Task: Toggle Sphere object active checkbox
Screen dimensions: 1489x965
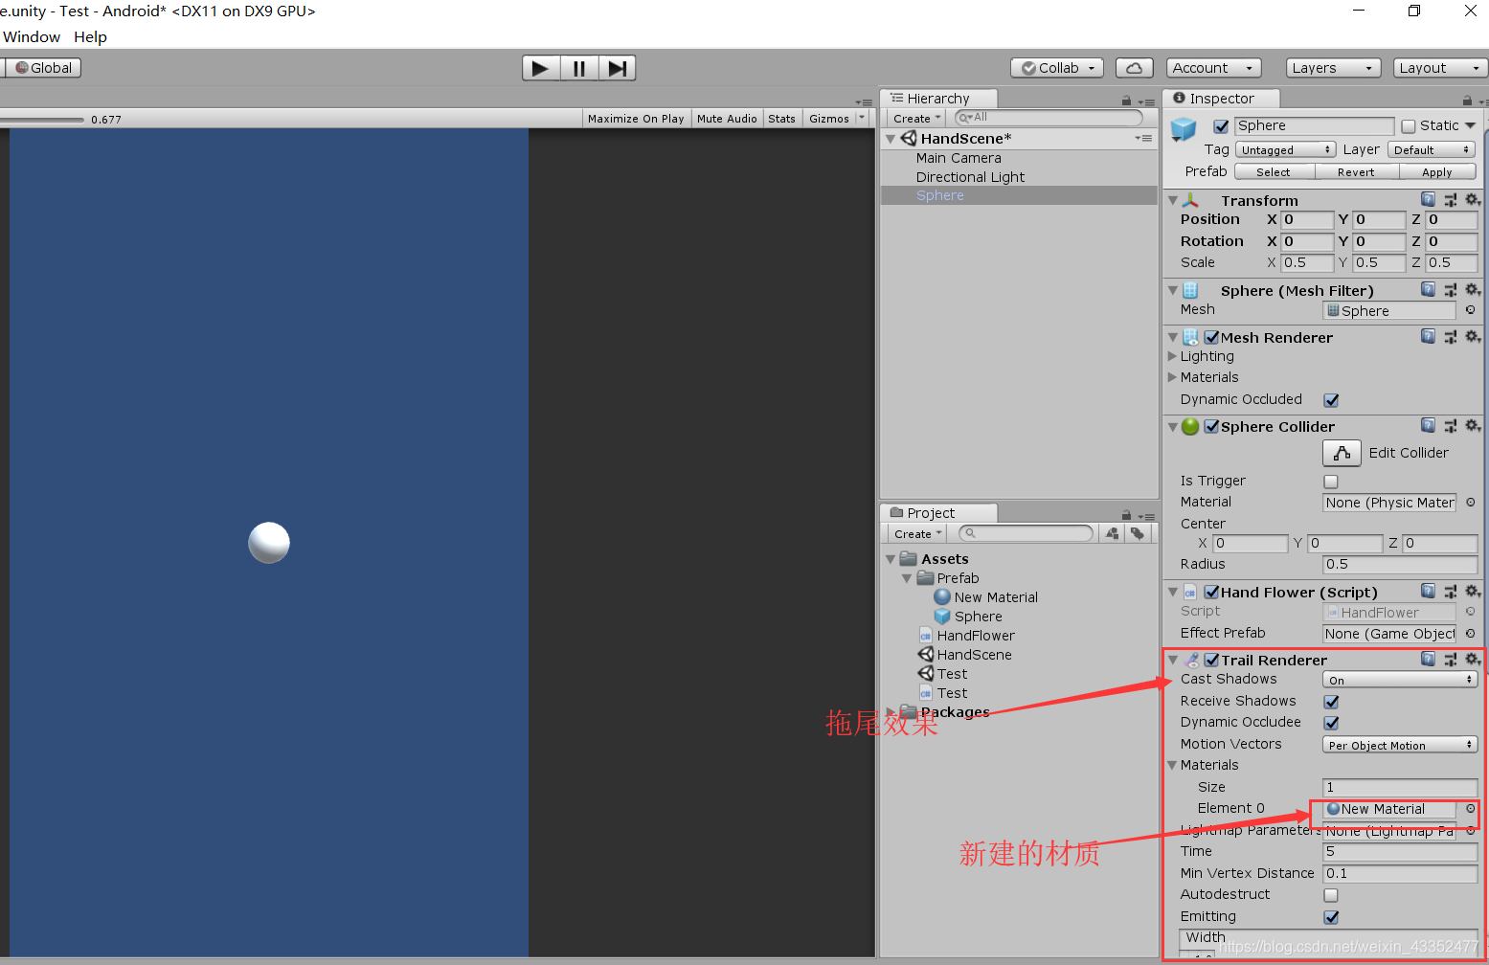Action: click(1221, 126)
